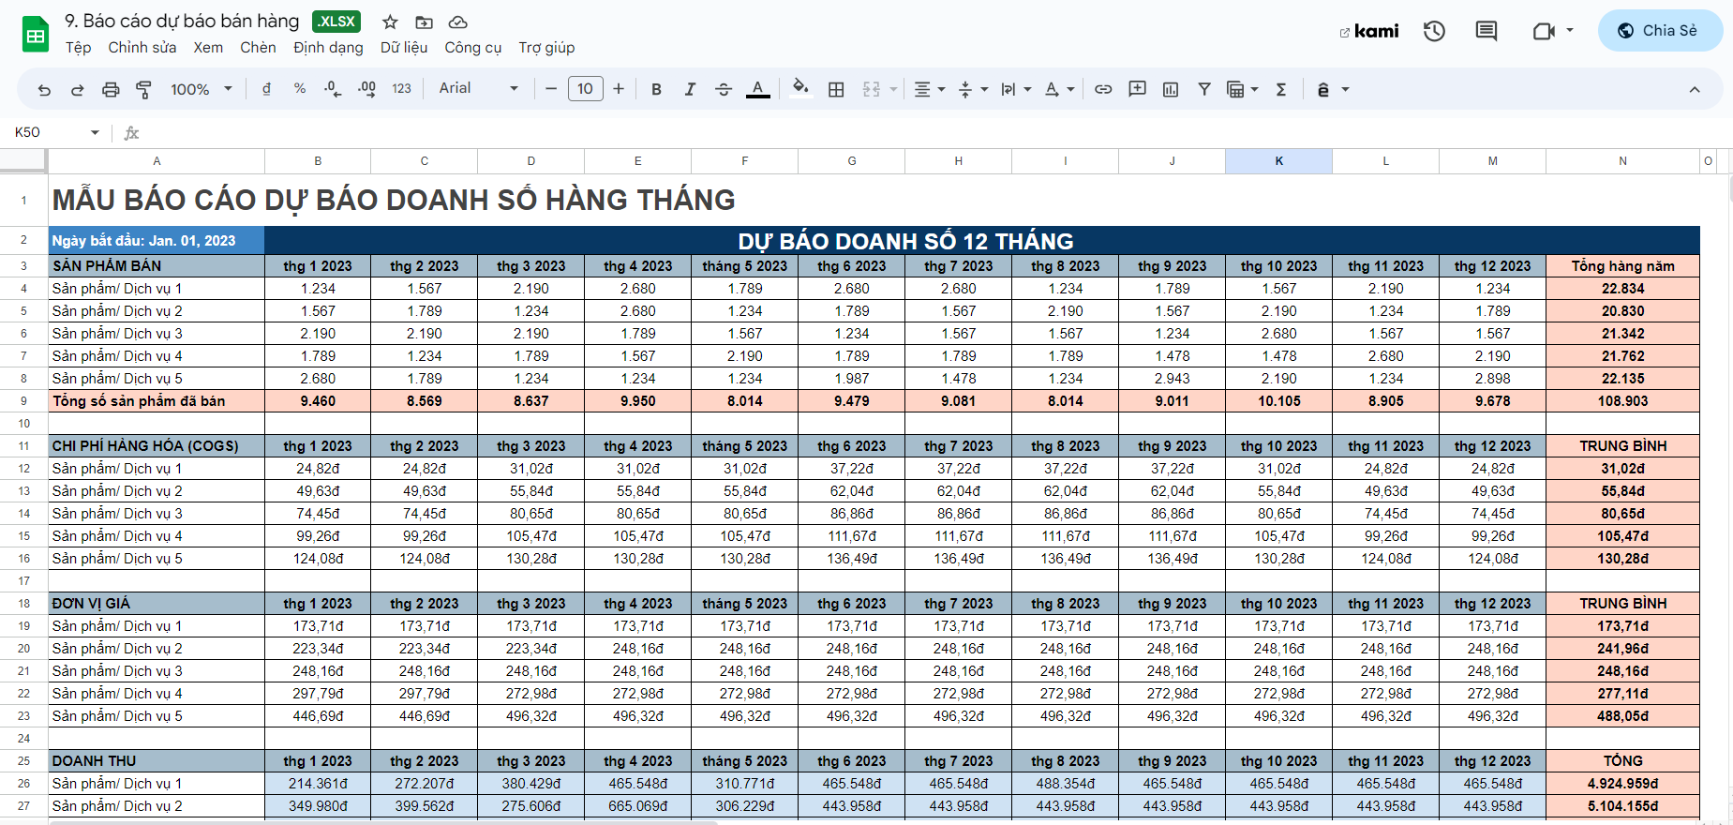Start a meeting with the camera icon
Viewport: 1733px width, 825px height.
1543,31
